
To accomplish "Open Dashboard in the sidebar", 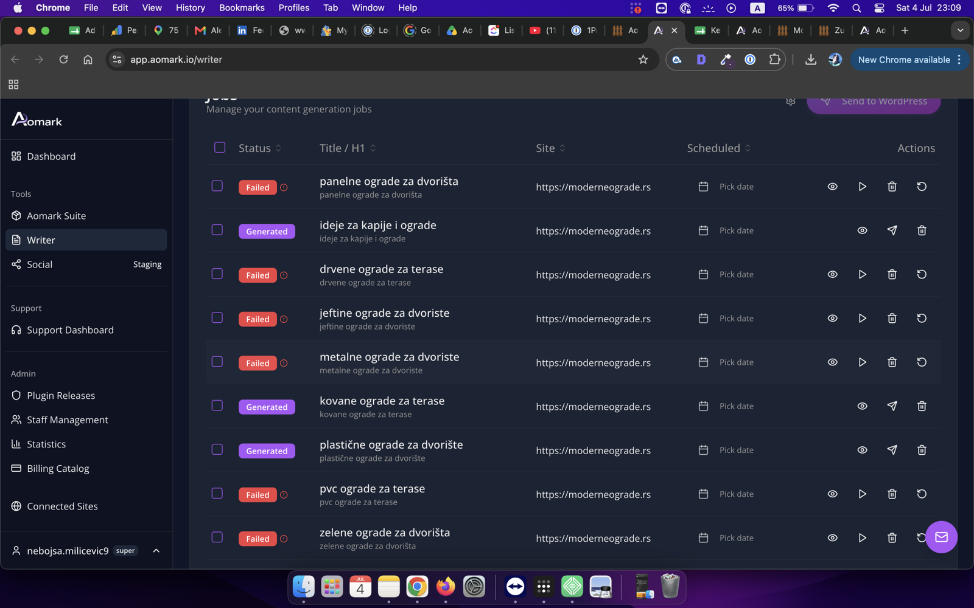I will [86, 156].
